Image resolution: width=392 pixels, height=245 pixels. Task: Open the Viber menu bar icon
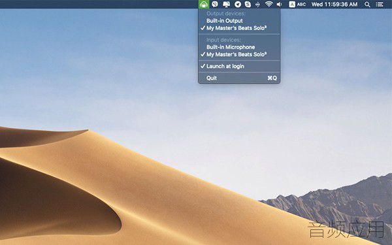(215, 5)
